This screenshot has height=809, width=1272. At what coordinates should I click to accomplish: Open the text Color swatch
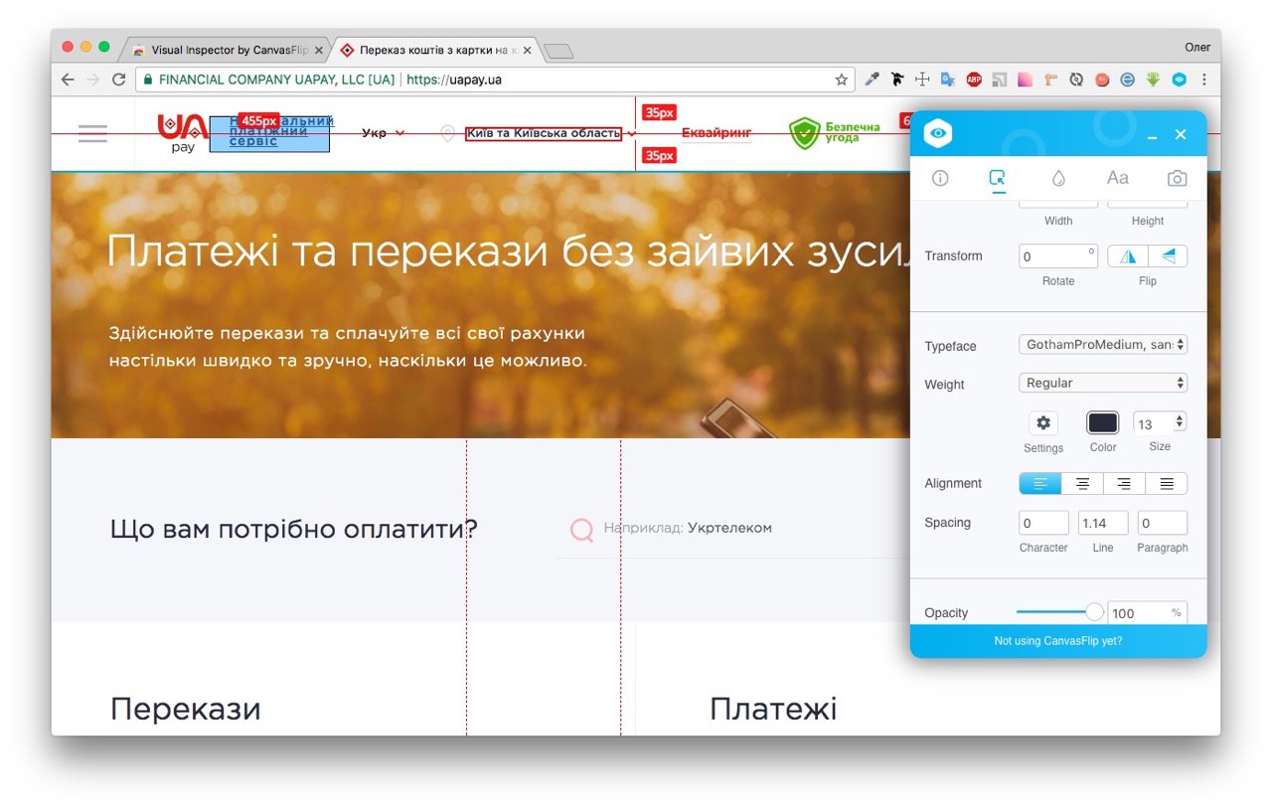point(1103,422)
